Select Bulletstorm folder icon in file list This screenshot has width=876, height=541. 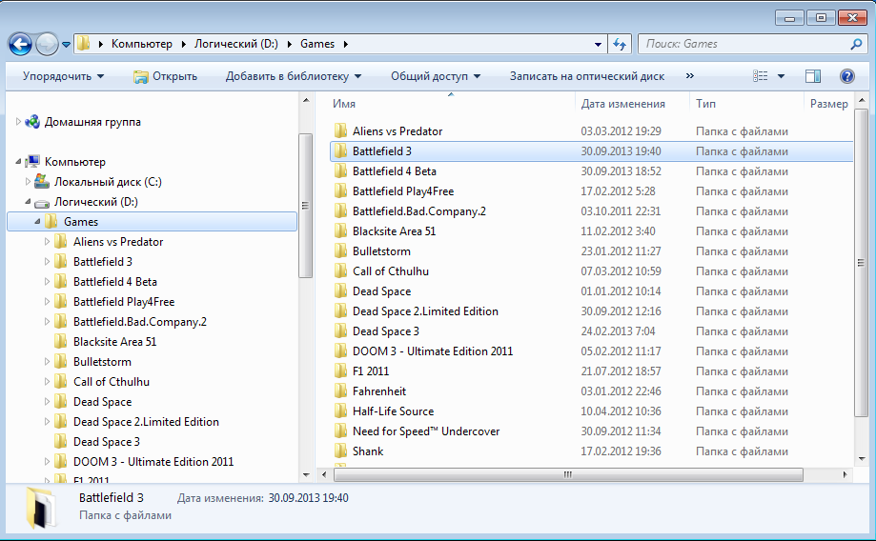pos(341,251)
